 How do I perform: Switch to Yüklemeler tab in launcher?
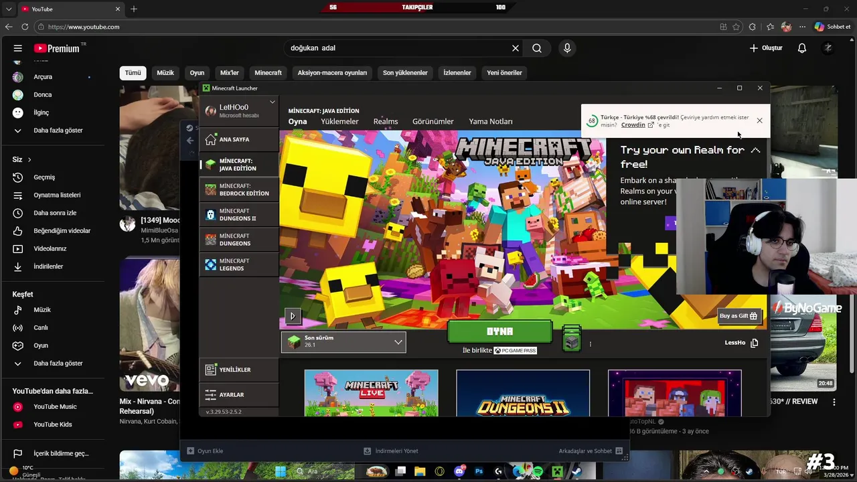click(339, 122)
